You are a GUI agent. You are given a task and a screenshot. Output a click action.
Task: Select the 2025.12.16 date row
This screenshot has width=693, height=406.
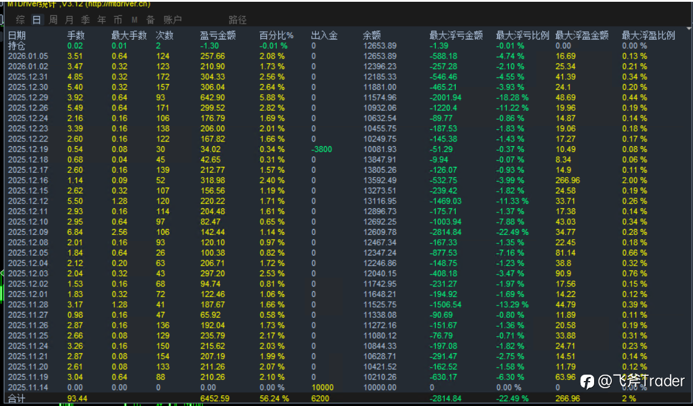(28, 181)
